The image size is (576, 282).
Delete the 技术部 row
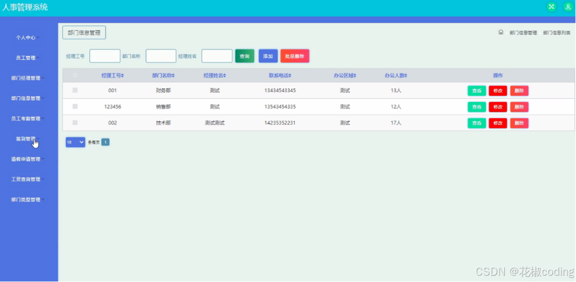pos(519,123)
